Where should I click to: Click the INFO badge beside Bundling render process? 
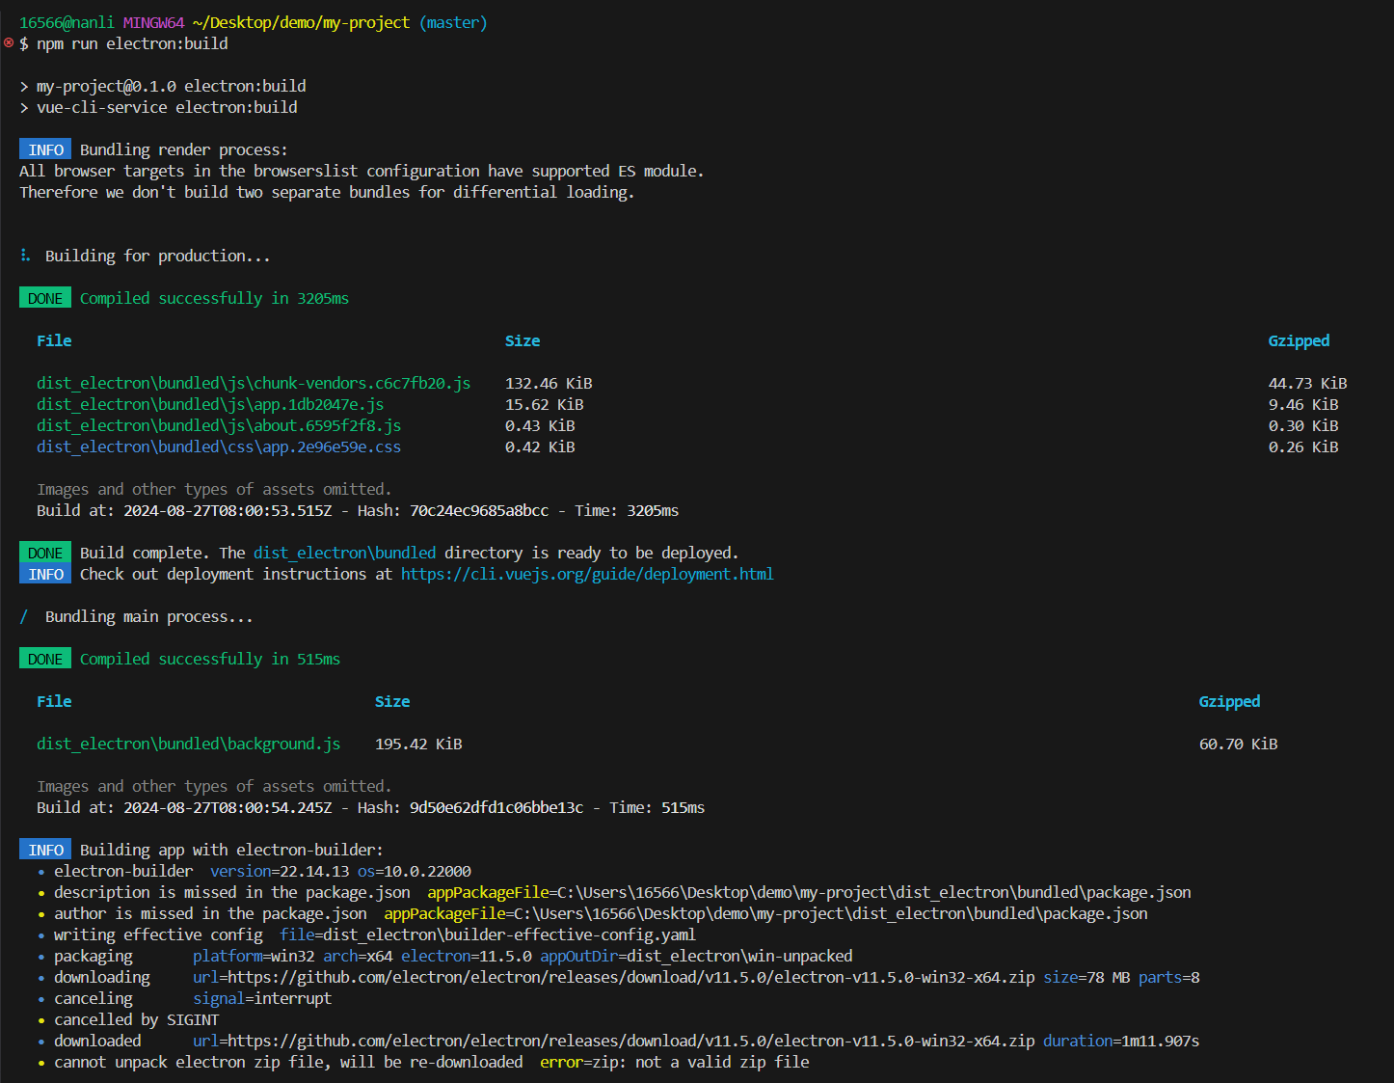pyautogui.click(x=45, y=149)
